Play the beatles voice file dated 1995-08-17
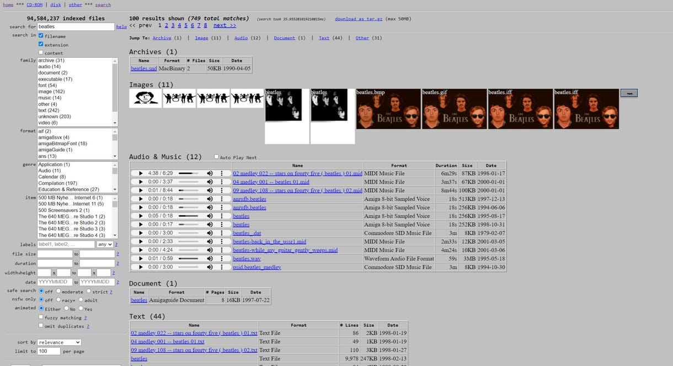This screenshot has width=673, height=366. click(141, 216)
